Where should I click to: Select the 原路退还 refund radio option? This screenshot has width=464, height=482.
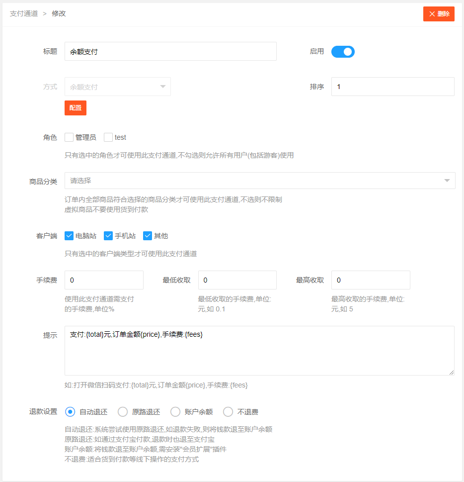[x=123, y=412]
